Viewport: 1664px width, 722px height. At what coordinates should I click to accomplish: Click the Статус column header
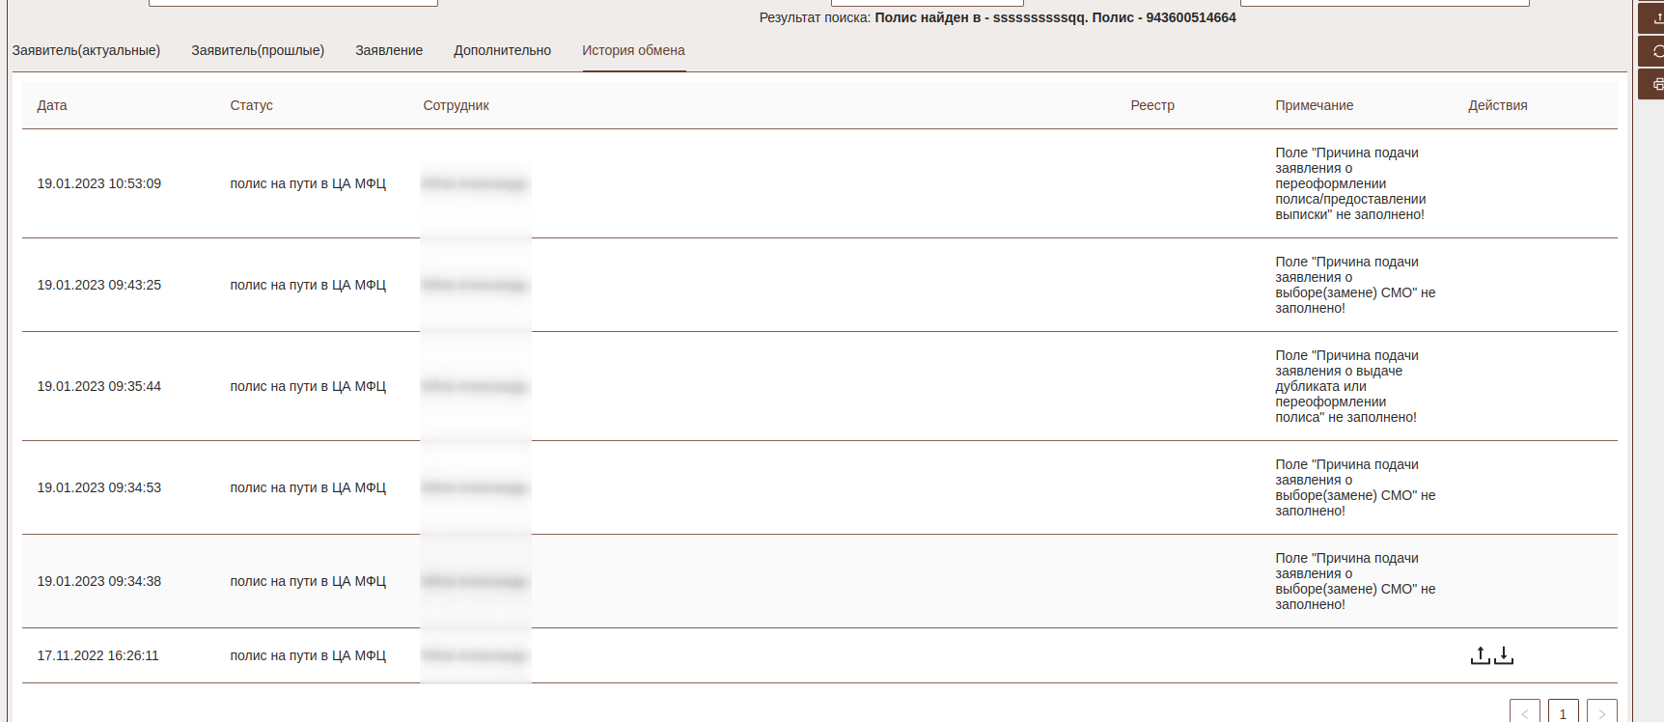click(251, 105)
